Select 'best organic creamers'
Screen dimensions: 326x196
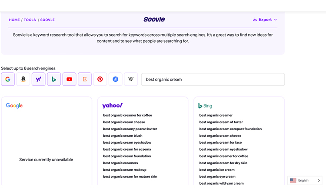tap(120, 163)
